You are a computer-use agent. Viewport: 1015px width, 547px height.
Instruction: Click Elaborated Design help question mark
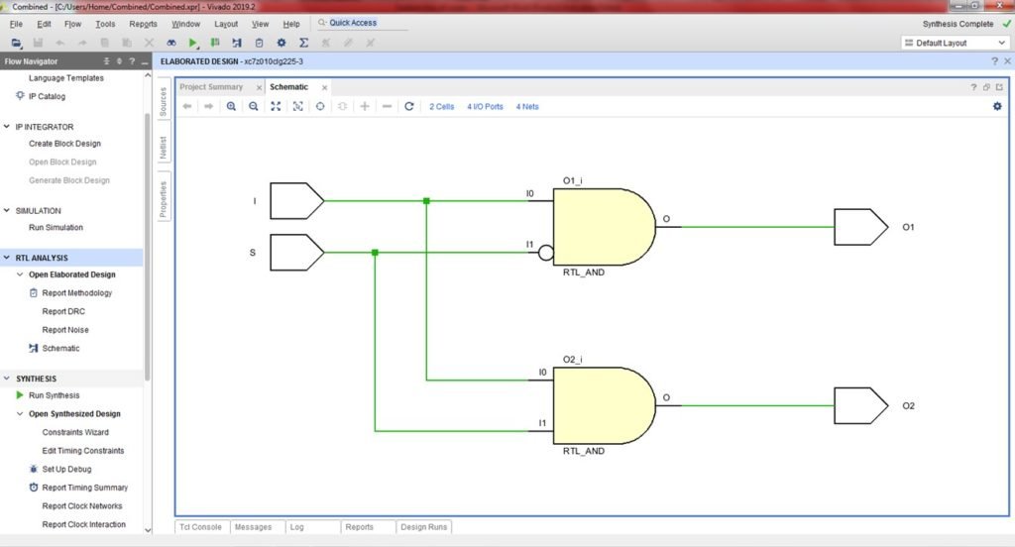click(994, 60)
